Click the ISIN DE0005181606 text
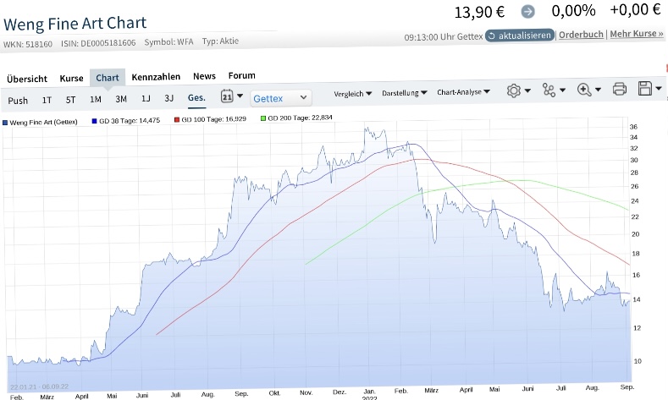 (x=98, y=43)
